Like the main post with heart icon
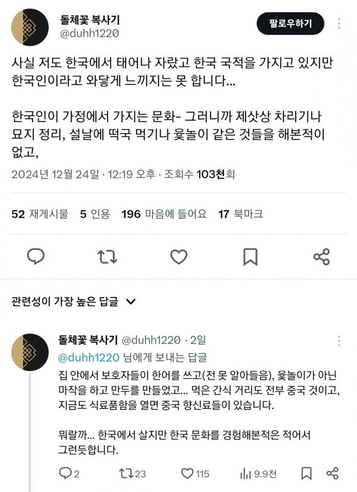The height and width of the screenshot is (492, 357). point(178,257)
